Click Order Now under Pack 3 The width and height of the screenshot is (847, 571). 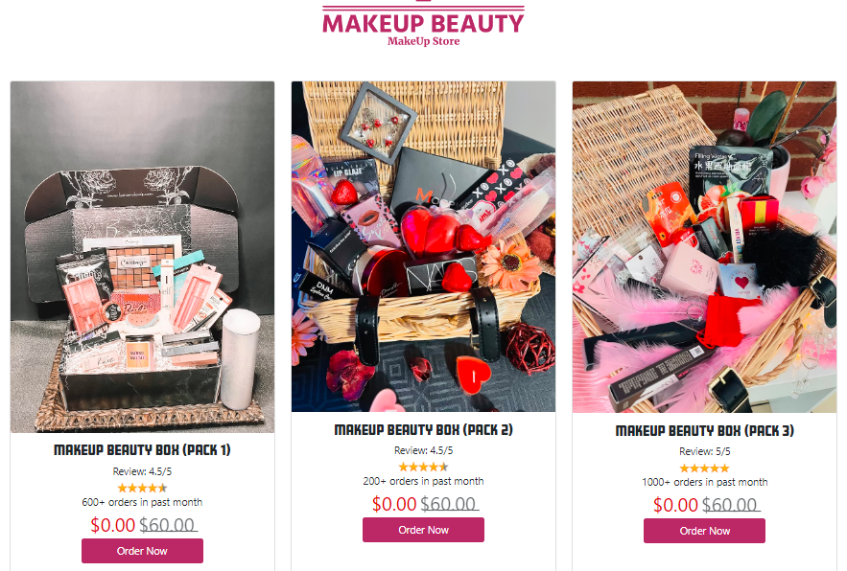pos(704,531)
